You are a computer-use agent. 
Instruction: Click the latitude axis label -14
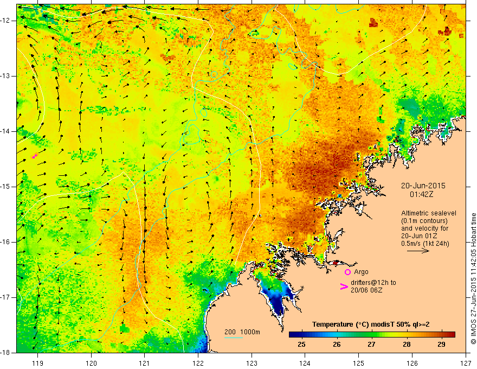point(6,131)
